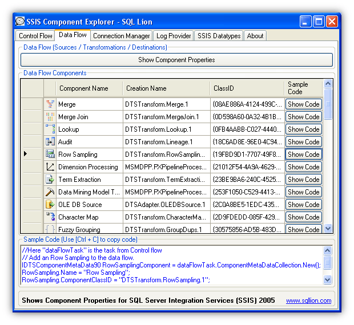Show code for the Row Sampling row
This screenshot has height=325, width=354.
304,154
